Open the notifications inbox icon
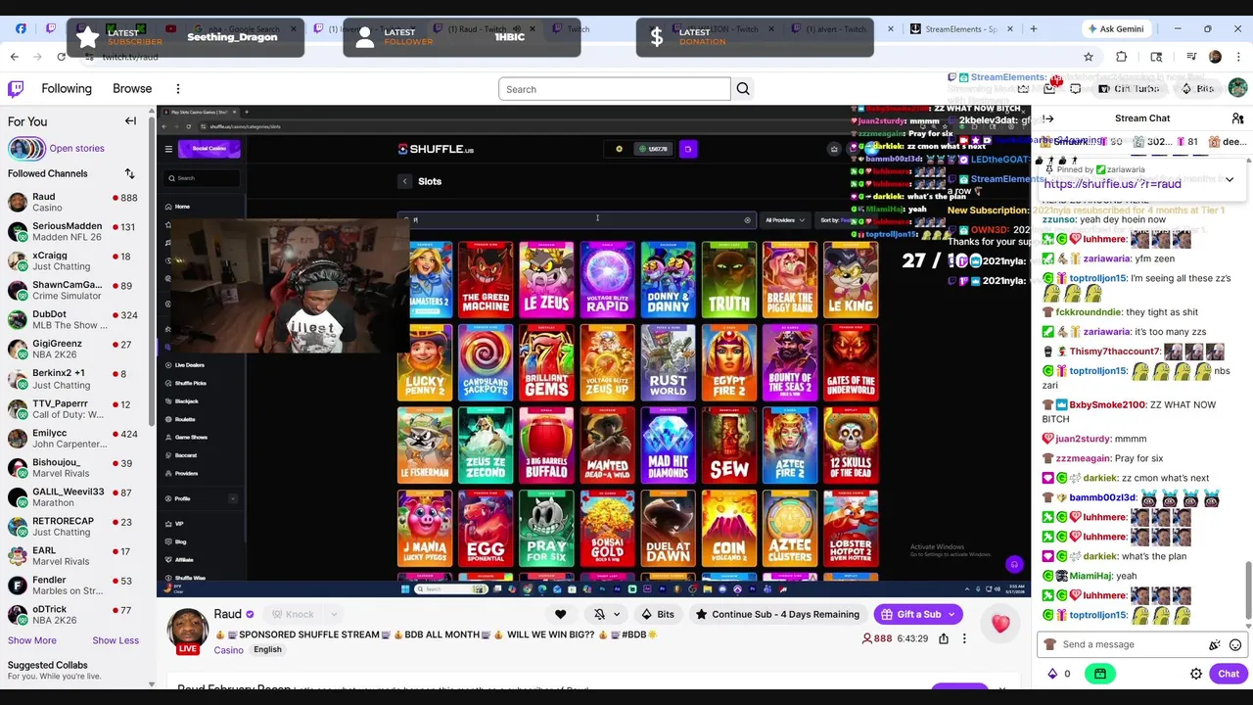The image size is (1253, 705). 1049,89
